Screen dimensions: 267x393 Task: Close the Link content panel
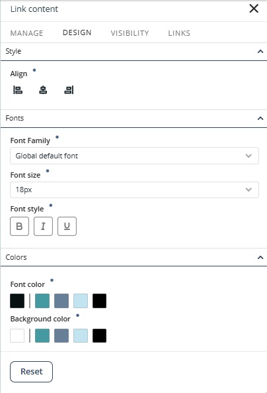click(254, 9)
